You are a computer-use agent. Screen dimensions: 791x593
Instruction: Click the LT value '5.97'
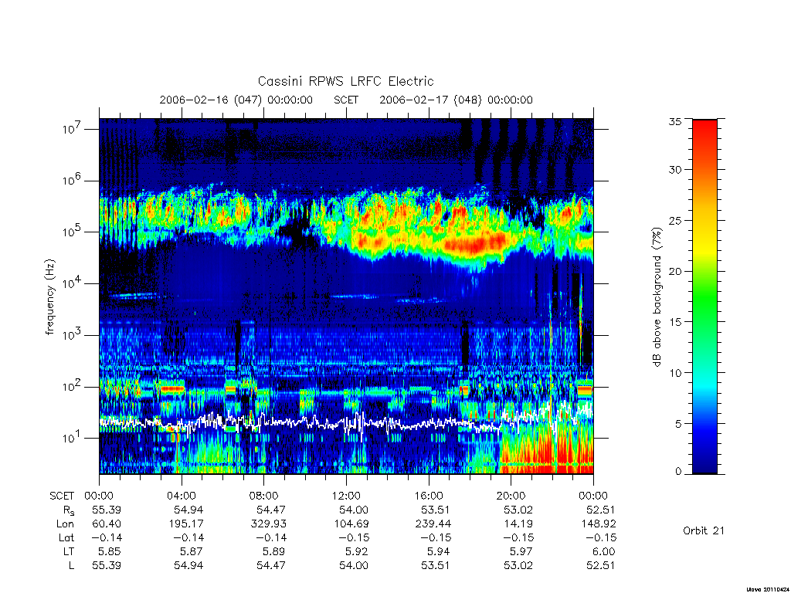tap(521, 551)
